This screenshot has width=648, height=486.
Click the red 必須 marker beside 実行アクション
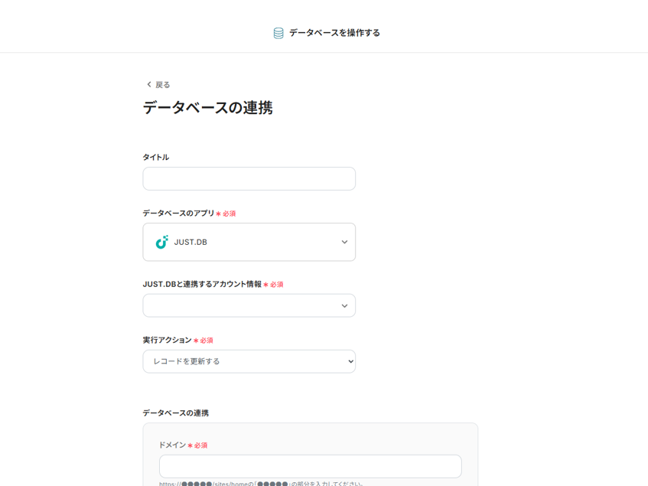[x=204, y=341]
